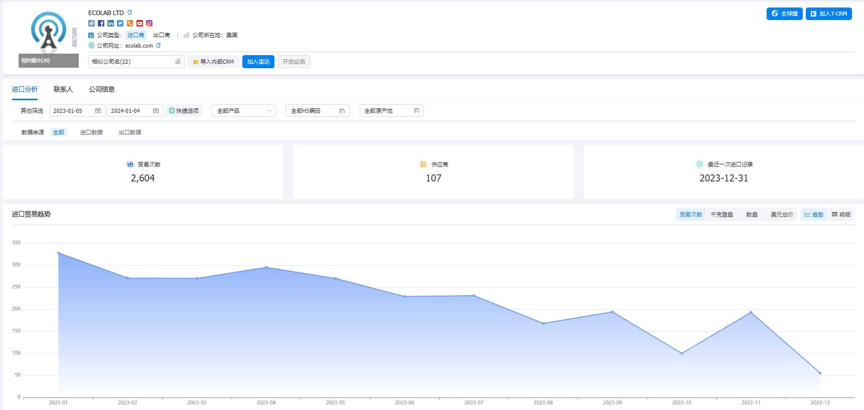Switch to the 联系人 tab
The width and height of the screenshot is (864, 410).
63,89
